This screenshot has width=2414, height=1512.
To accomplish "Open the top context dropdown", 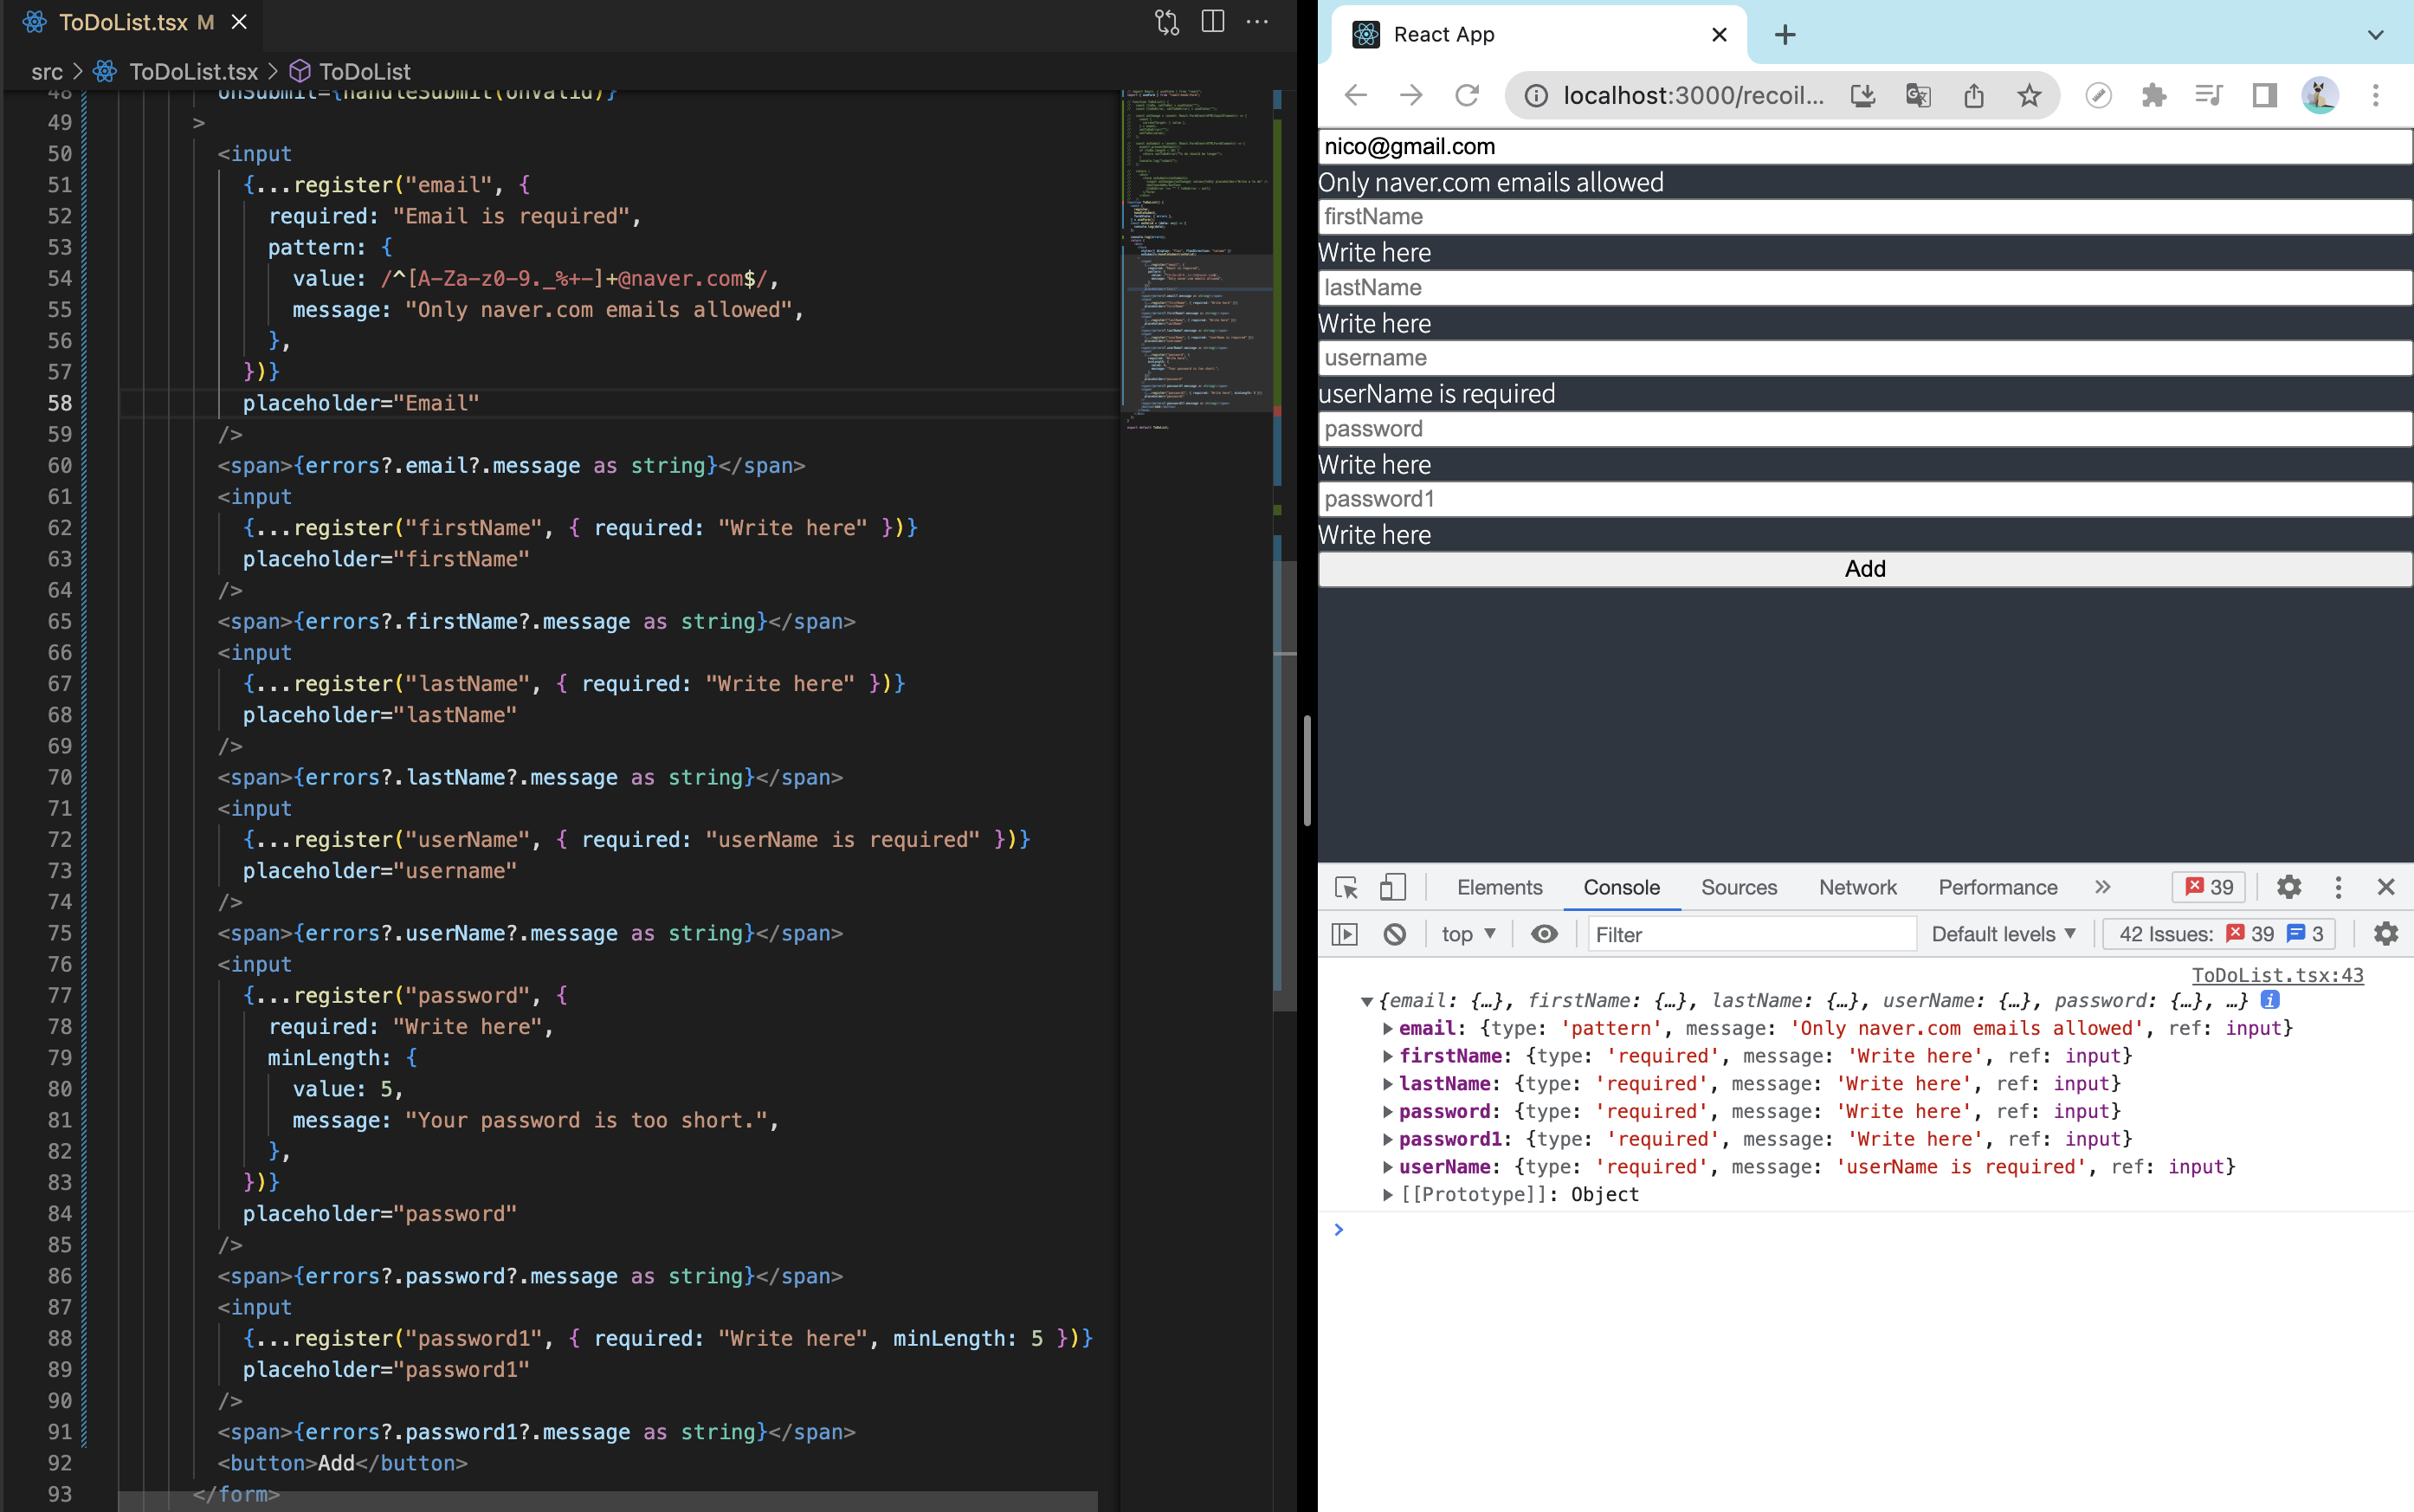I will (1468, 934).
